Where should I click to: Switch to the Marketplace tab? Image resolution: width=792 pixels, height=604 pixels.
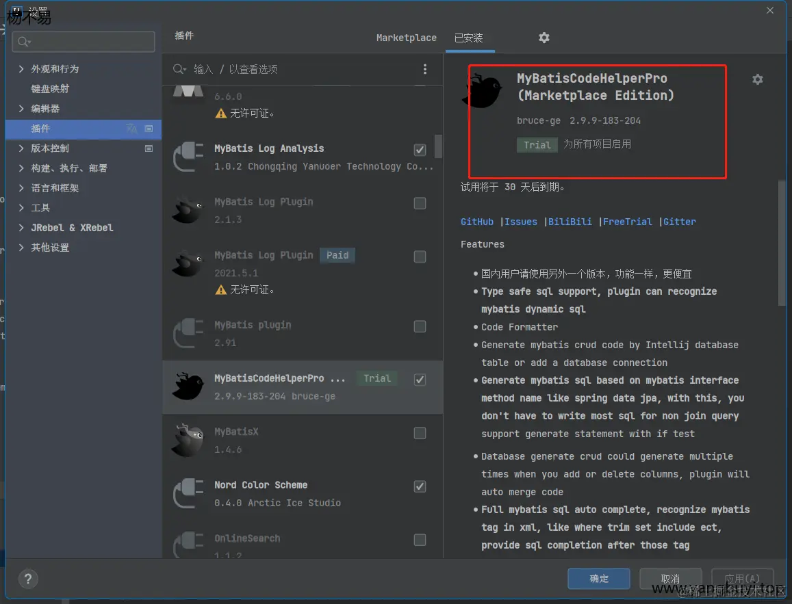click(x=406, y=38)
